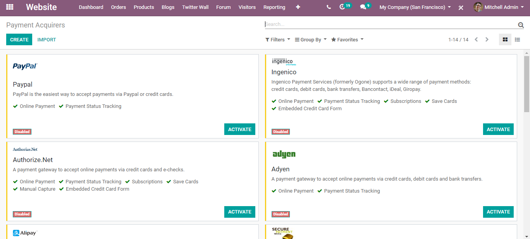This screenshot has height=239, width=530.
Task: Click the search magnifier icon
Action: (521, 25)
